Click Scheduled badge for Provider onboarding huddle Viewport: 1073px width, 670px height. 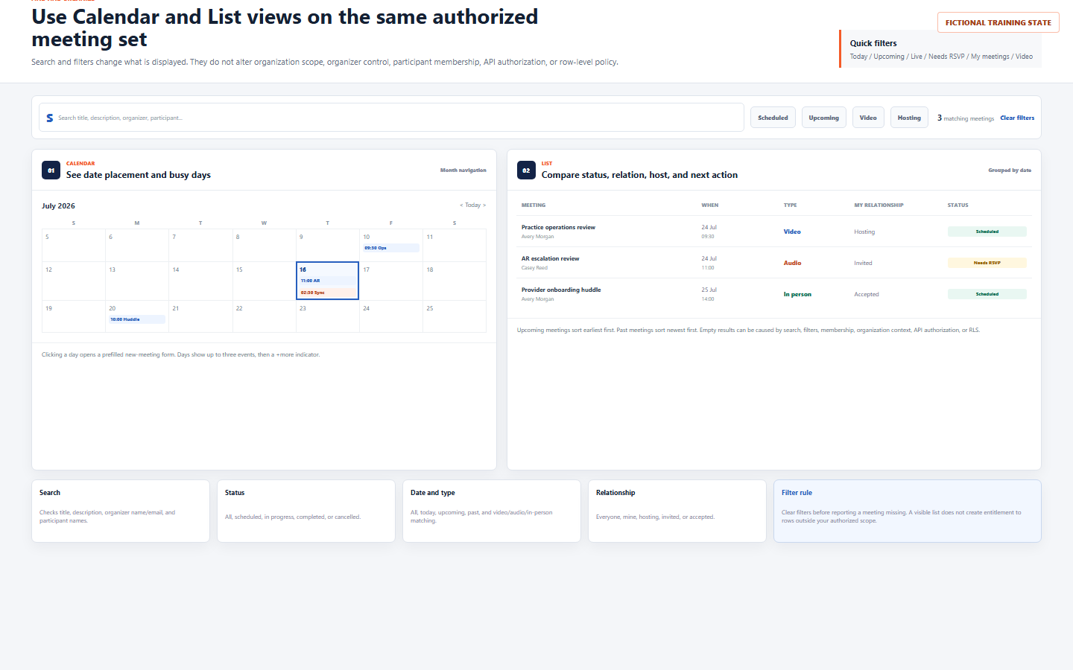[x=987, y=294]
